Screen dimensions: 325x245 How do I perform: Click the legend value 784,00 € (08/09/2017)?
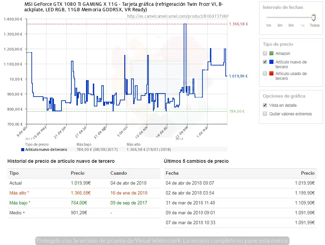click(x=97, y=149)
